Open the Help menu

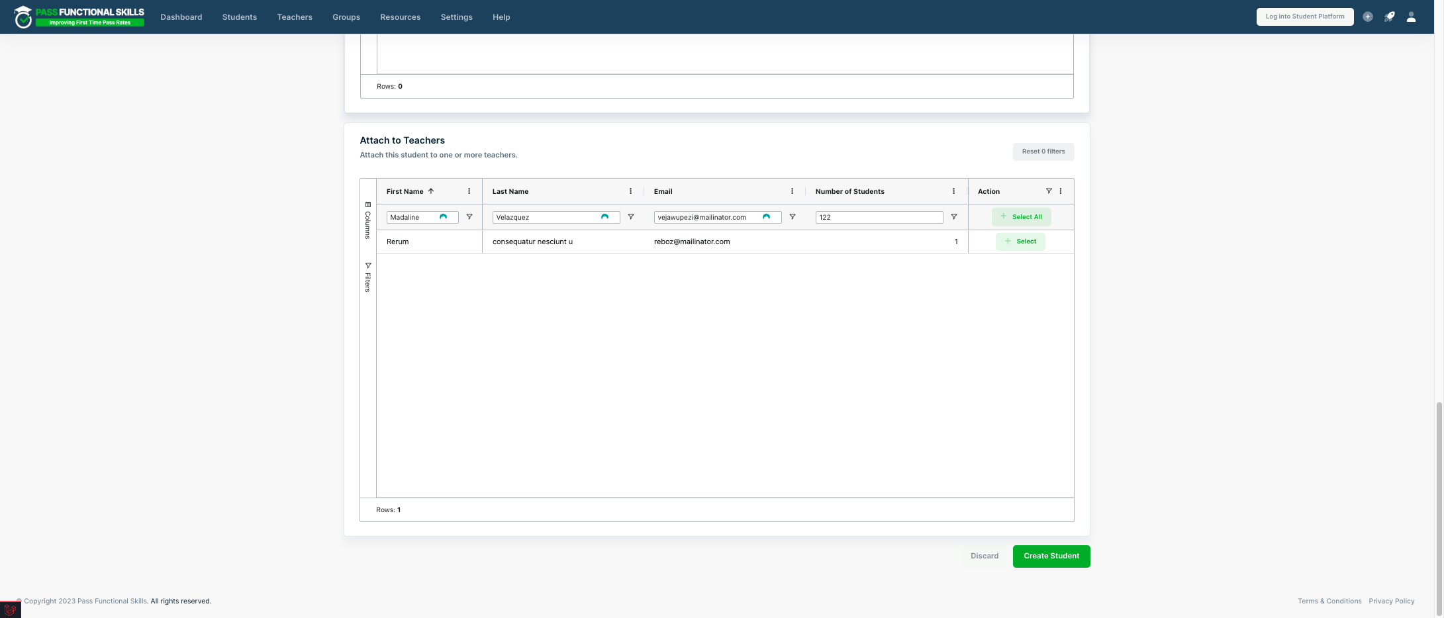pyautogui.click(x=501, y=17)
